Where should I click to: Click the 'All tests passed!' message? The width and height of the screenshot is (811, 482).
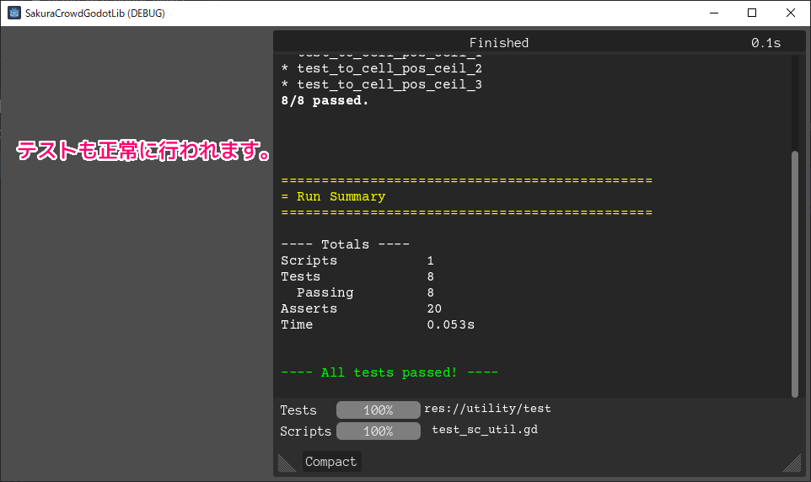[x=389, y=372]
